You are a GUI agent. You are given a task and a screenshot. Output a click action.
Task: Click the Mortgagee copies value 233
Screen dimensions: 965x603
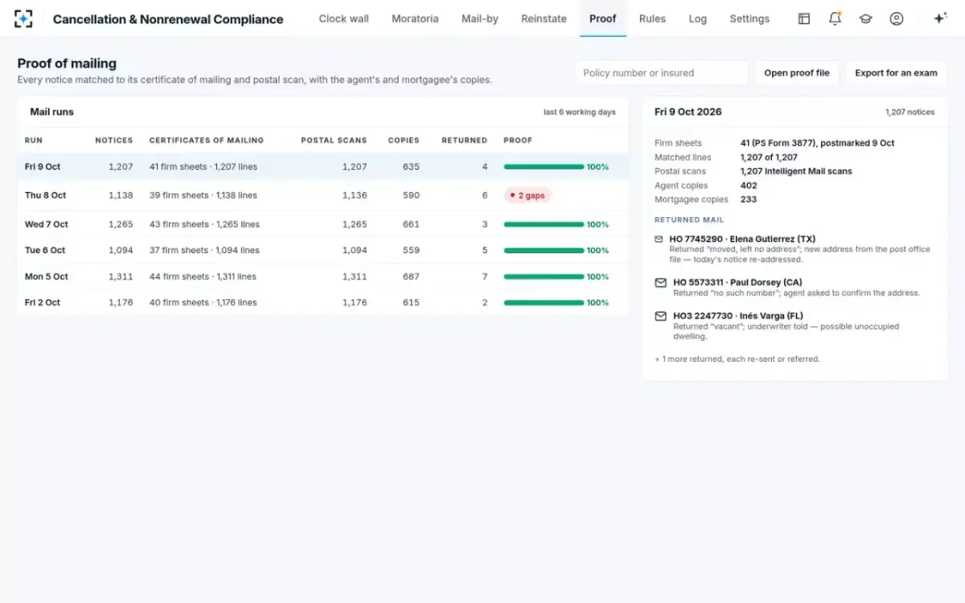749,199
